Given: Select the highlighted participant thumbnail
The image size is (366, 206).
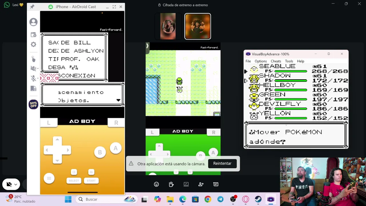Looking at the screenshot, I should tap(198, 26).
